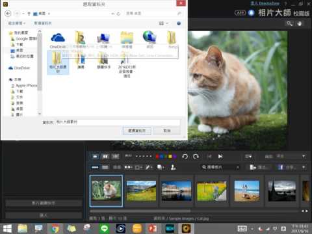Click the dialog back navigation arrow
The height and width of the screenshot is (234, 312).
click(x=8, y=14)
